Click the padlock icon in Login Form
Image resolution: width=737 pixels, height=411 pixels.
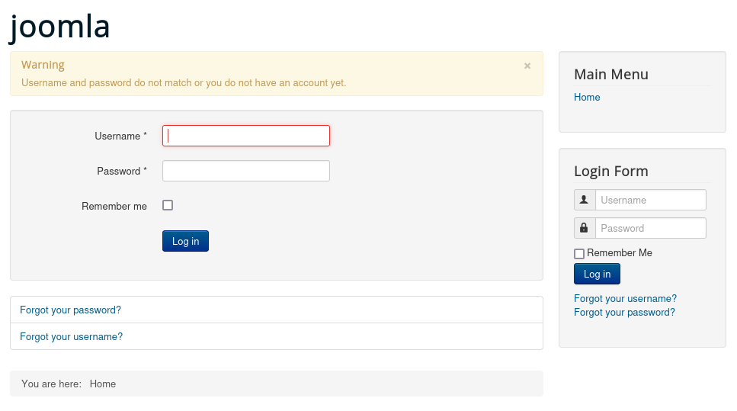[585, 228]
